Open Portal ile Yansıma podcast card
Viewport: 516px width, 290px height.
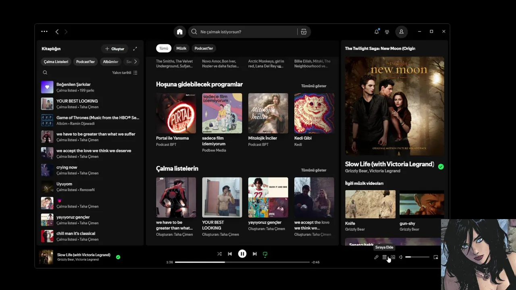[176, 120]
